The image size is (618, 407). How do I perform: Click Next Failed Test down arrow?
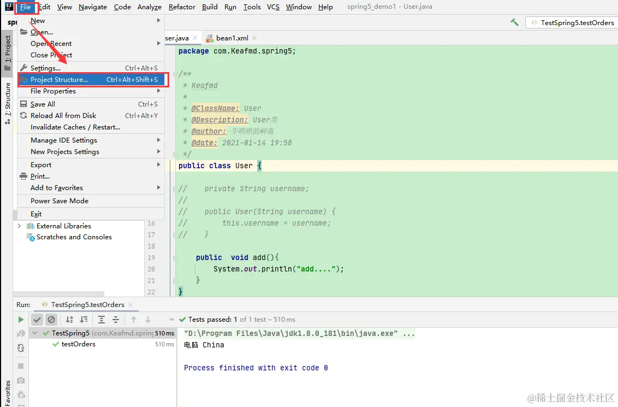[x=148, y=320]
